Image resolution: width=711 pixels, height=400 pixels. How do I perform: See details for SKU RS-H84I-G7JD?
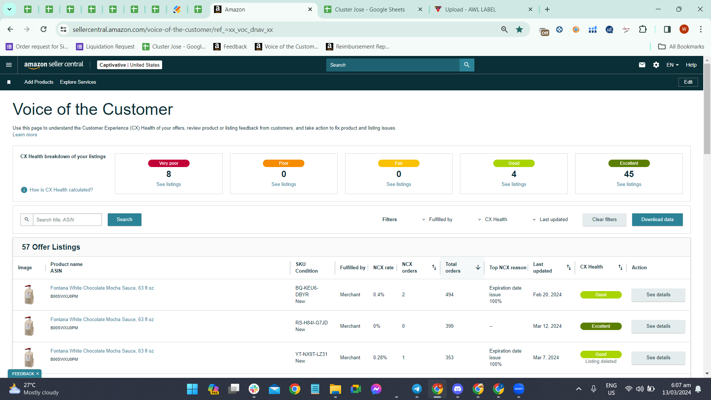coord(658,326)
